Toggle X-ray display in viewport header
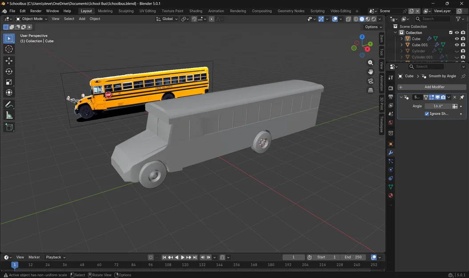This screenshot has width=469, height=278. [x=348, y=19]
